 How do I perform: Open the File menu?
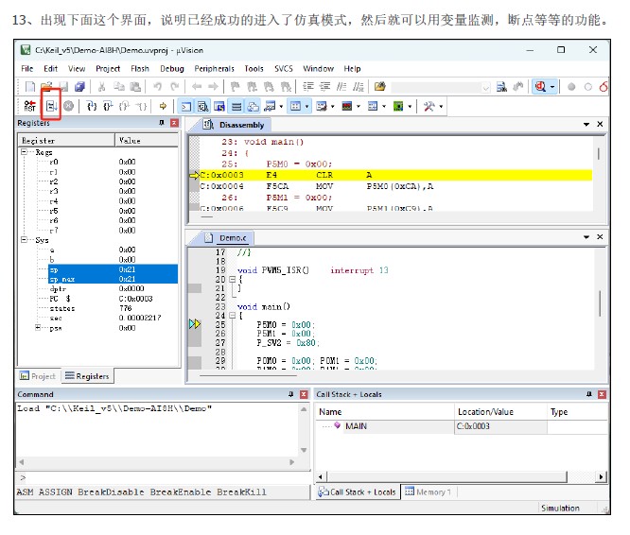coord(26,69)
